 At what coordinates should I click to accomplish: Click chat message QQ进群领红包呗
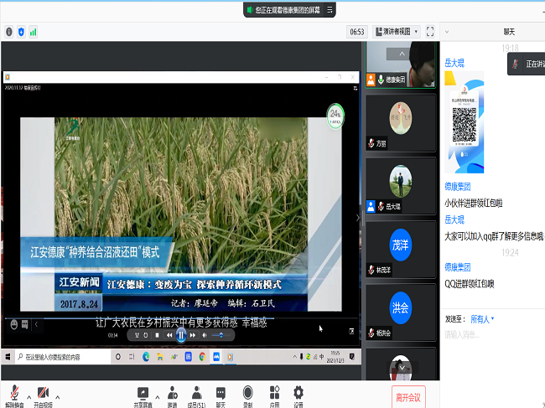470,284
